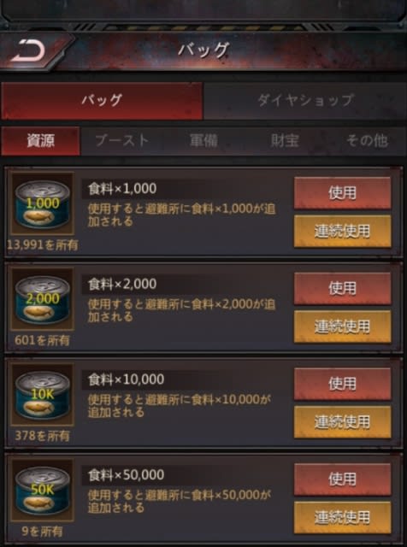
Task: Open the top バッグ tab
Action: point(102,101)
